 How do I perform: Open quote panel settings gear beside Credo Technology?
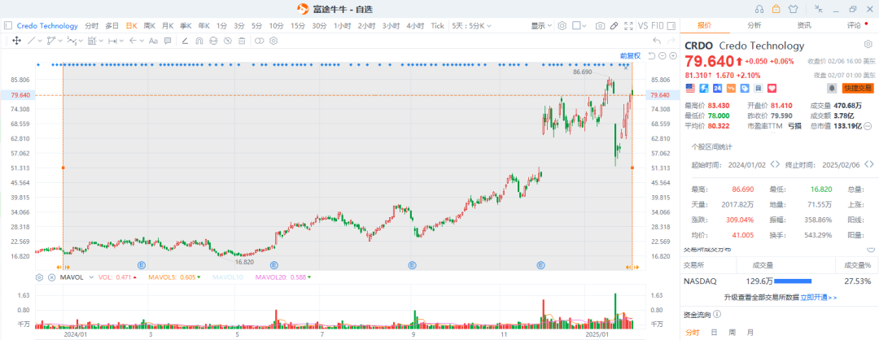click(x=868, y=45)
